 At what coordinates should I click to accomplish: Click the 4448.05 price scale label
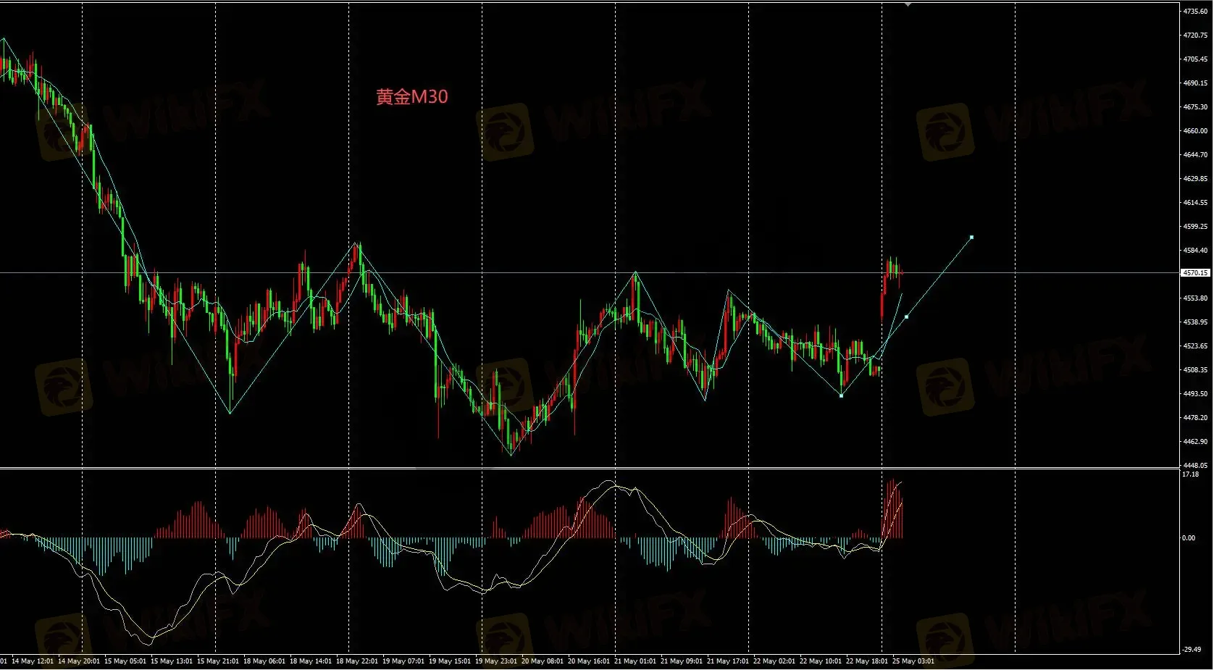[x=1195, y=466]
